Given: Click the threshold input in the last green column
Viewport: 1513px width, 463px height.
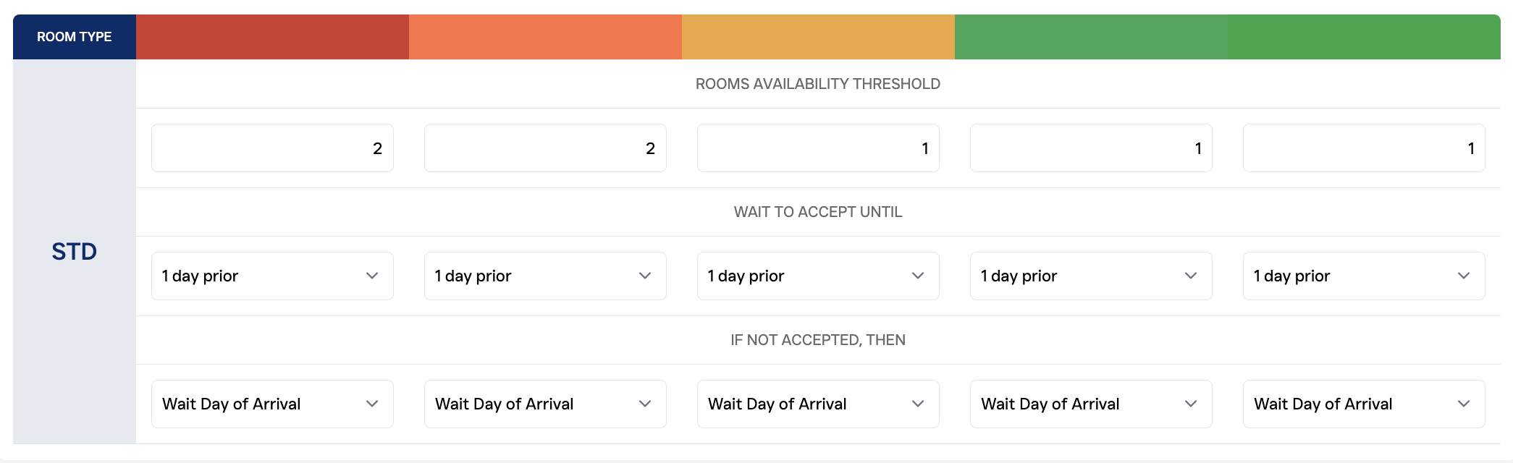Looking at the screenshot, I should (1364, 148).
